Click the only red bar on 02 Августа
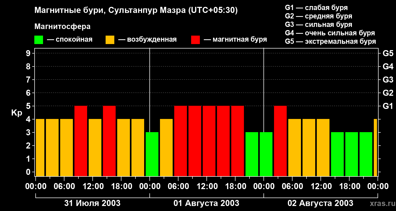The width and height of the screenshot is (396, 211). (280, 141)
